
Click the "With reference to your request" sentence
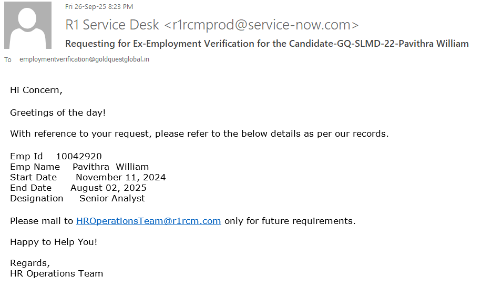point(199,134)
